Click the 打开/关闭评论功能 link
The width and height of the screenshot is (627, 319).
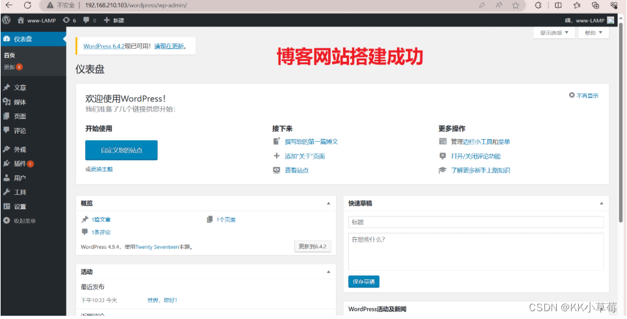pyautogui.click(x=476, y=157)
